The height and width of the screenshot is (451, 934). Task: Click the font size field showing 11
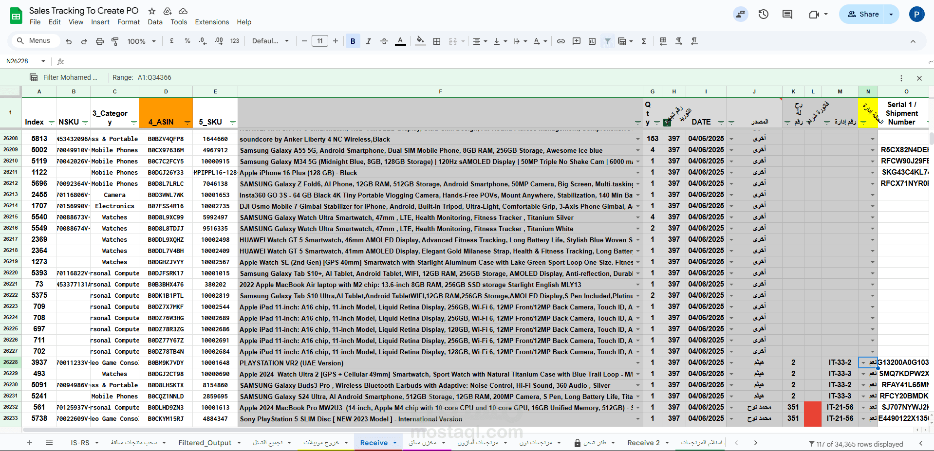tap(320, 41)
